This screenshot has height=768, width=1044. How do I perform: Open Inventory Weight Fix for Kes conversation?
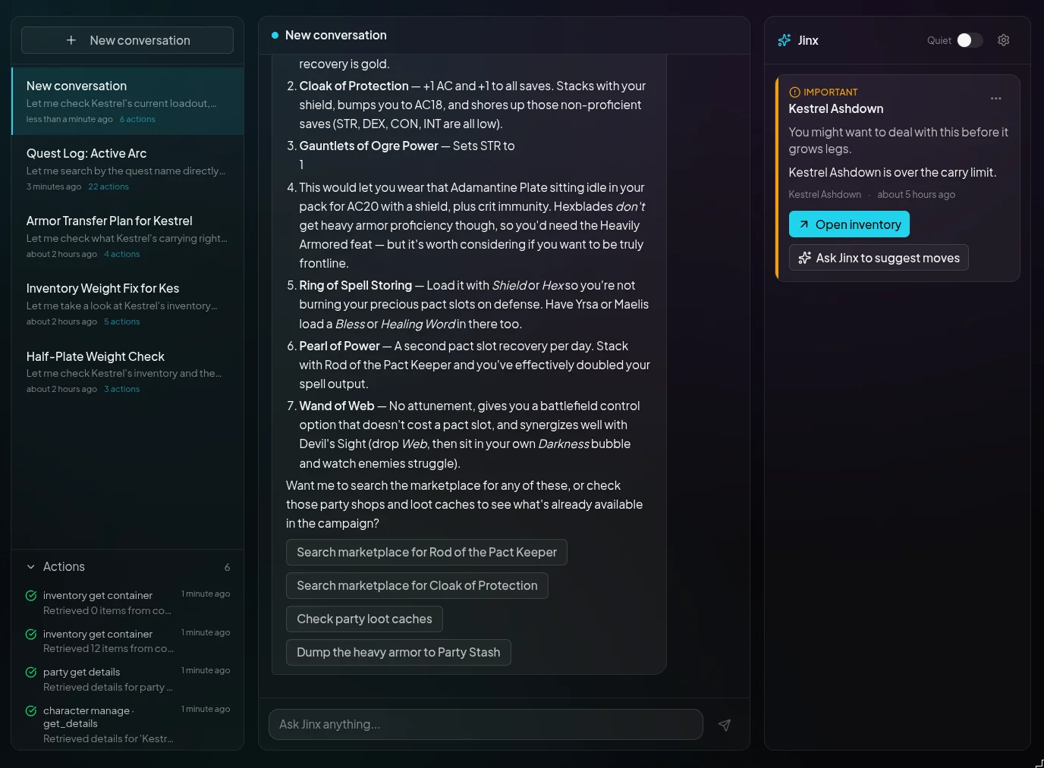click(x=127, y=304)
